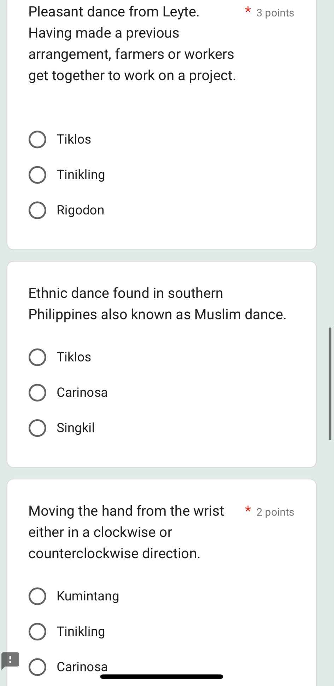This screenshot has width=334, height=686.
Task: Click the 2 points label
Action: point(275,512)
